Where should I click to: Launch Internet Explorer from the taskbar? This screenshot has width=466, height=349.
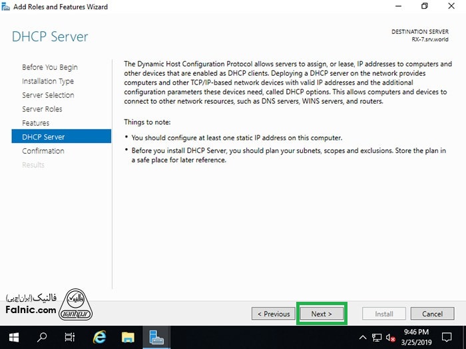pyautogui.click(x=100, y=337)
